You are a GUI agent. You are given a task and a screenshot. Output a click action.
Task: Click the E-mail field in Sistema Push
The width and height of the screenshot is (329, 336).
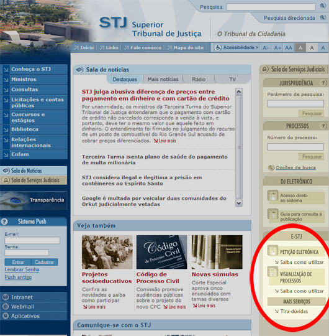[x=32, y=240]
